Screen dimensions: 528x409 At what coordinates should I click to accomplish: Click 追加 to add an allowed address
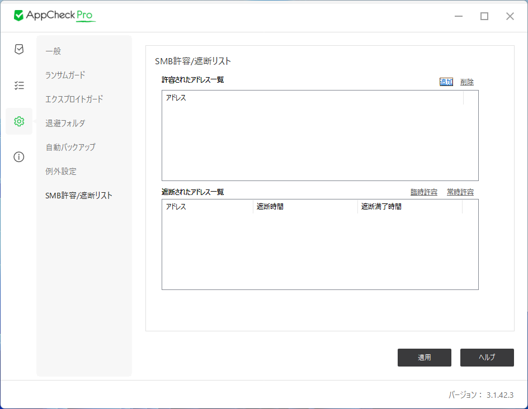coord(446,82)
